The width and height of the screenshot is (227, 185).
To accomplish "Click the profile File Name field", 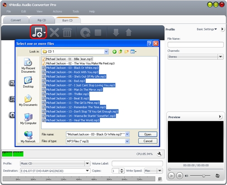I will (196, 45).
